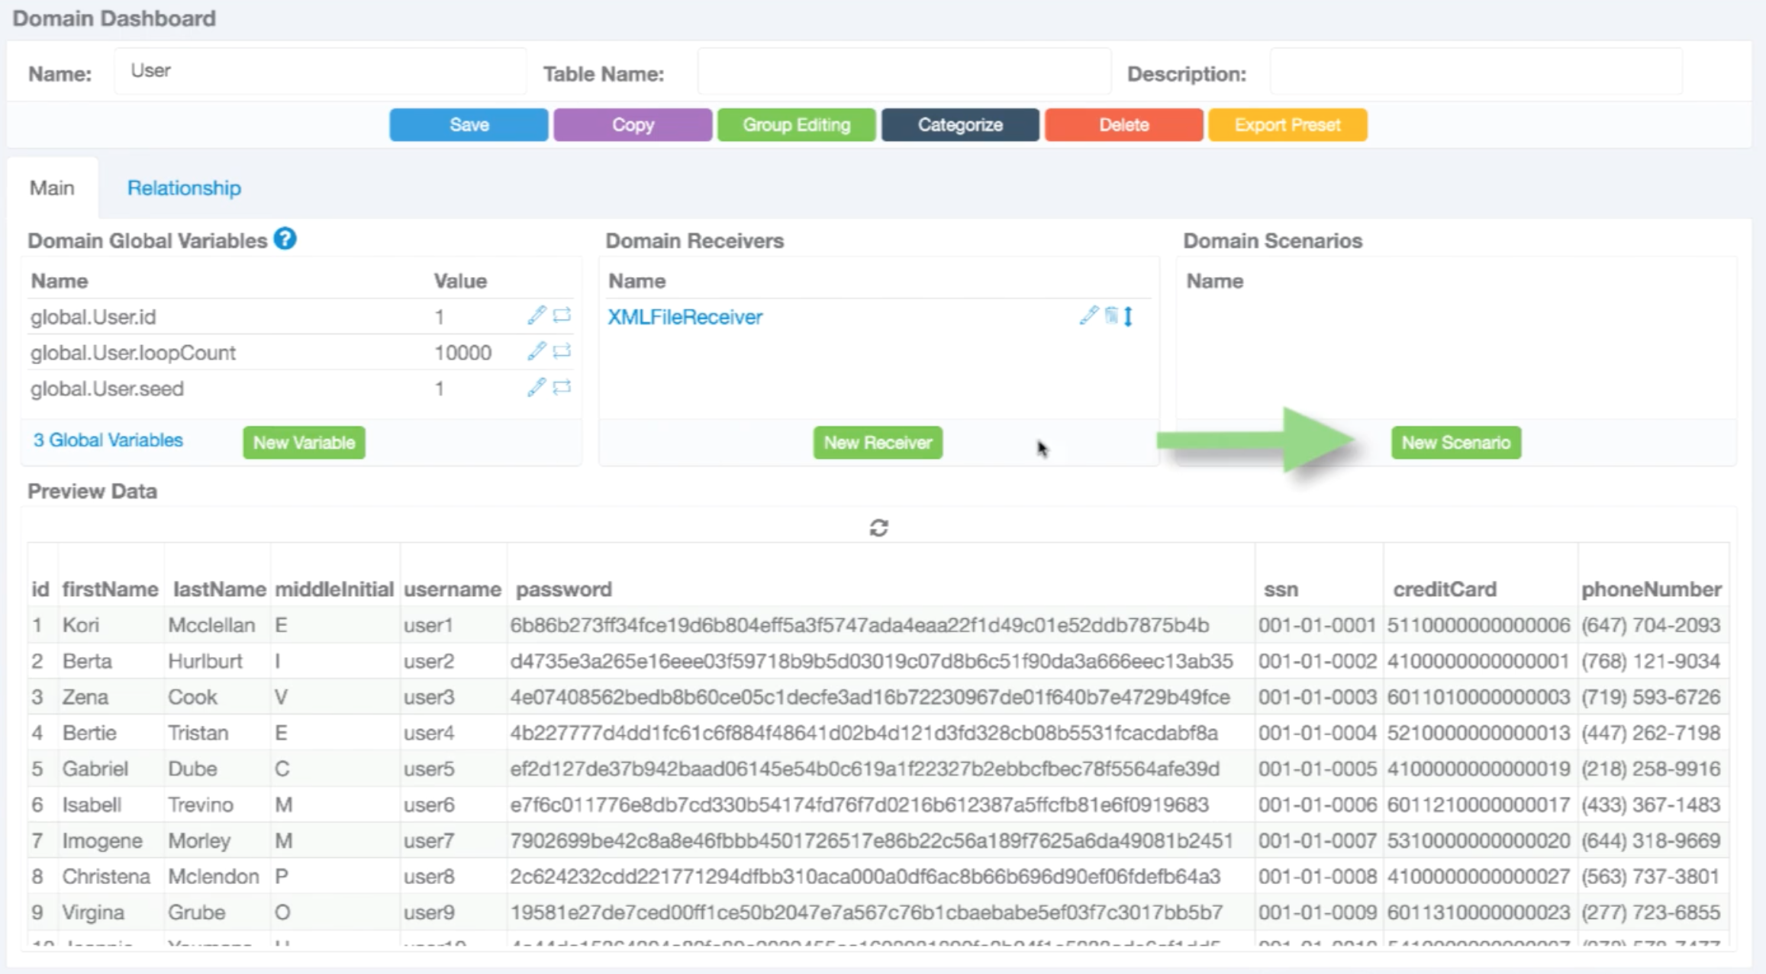Open help icon beside Domain Global Variables
Screen dimensions: 1766x974
click(x=285, y=239)
